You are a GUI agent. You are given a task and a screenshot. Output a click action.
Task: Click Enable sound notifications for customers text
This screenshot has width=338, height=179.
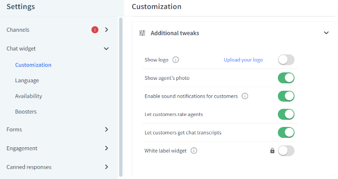click(191, 96)
